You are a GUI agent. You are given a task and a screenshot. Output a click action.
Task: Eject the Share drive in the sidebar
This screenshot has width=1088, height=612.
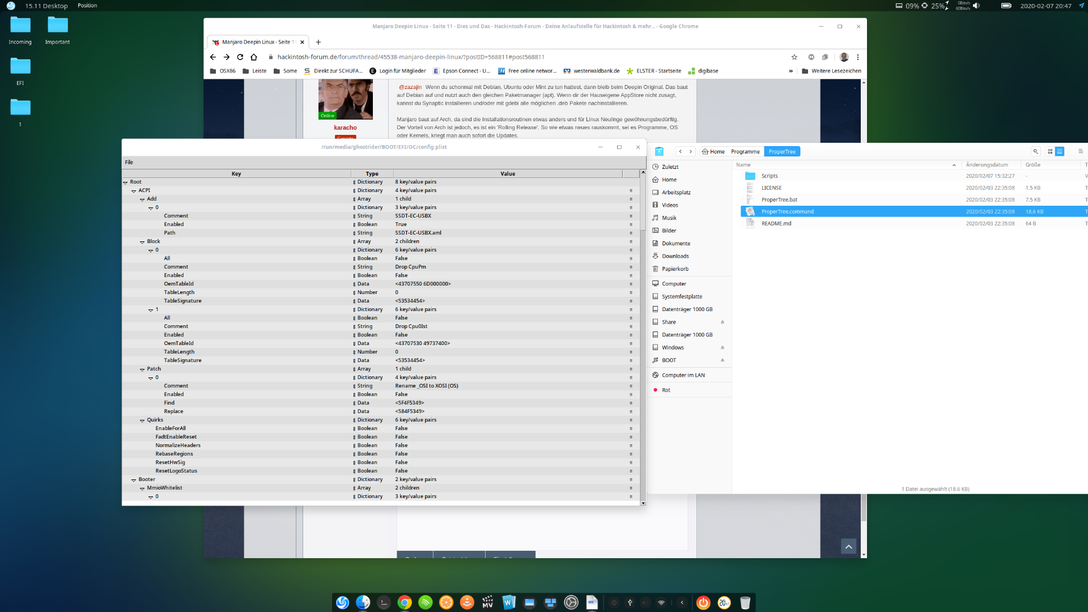pos(722,322)
